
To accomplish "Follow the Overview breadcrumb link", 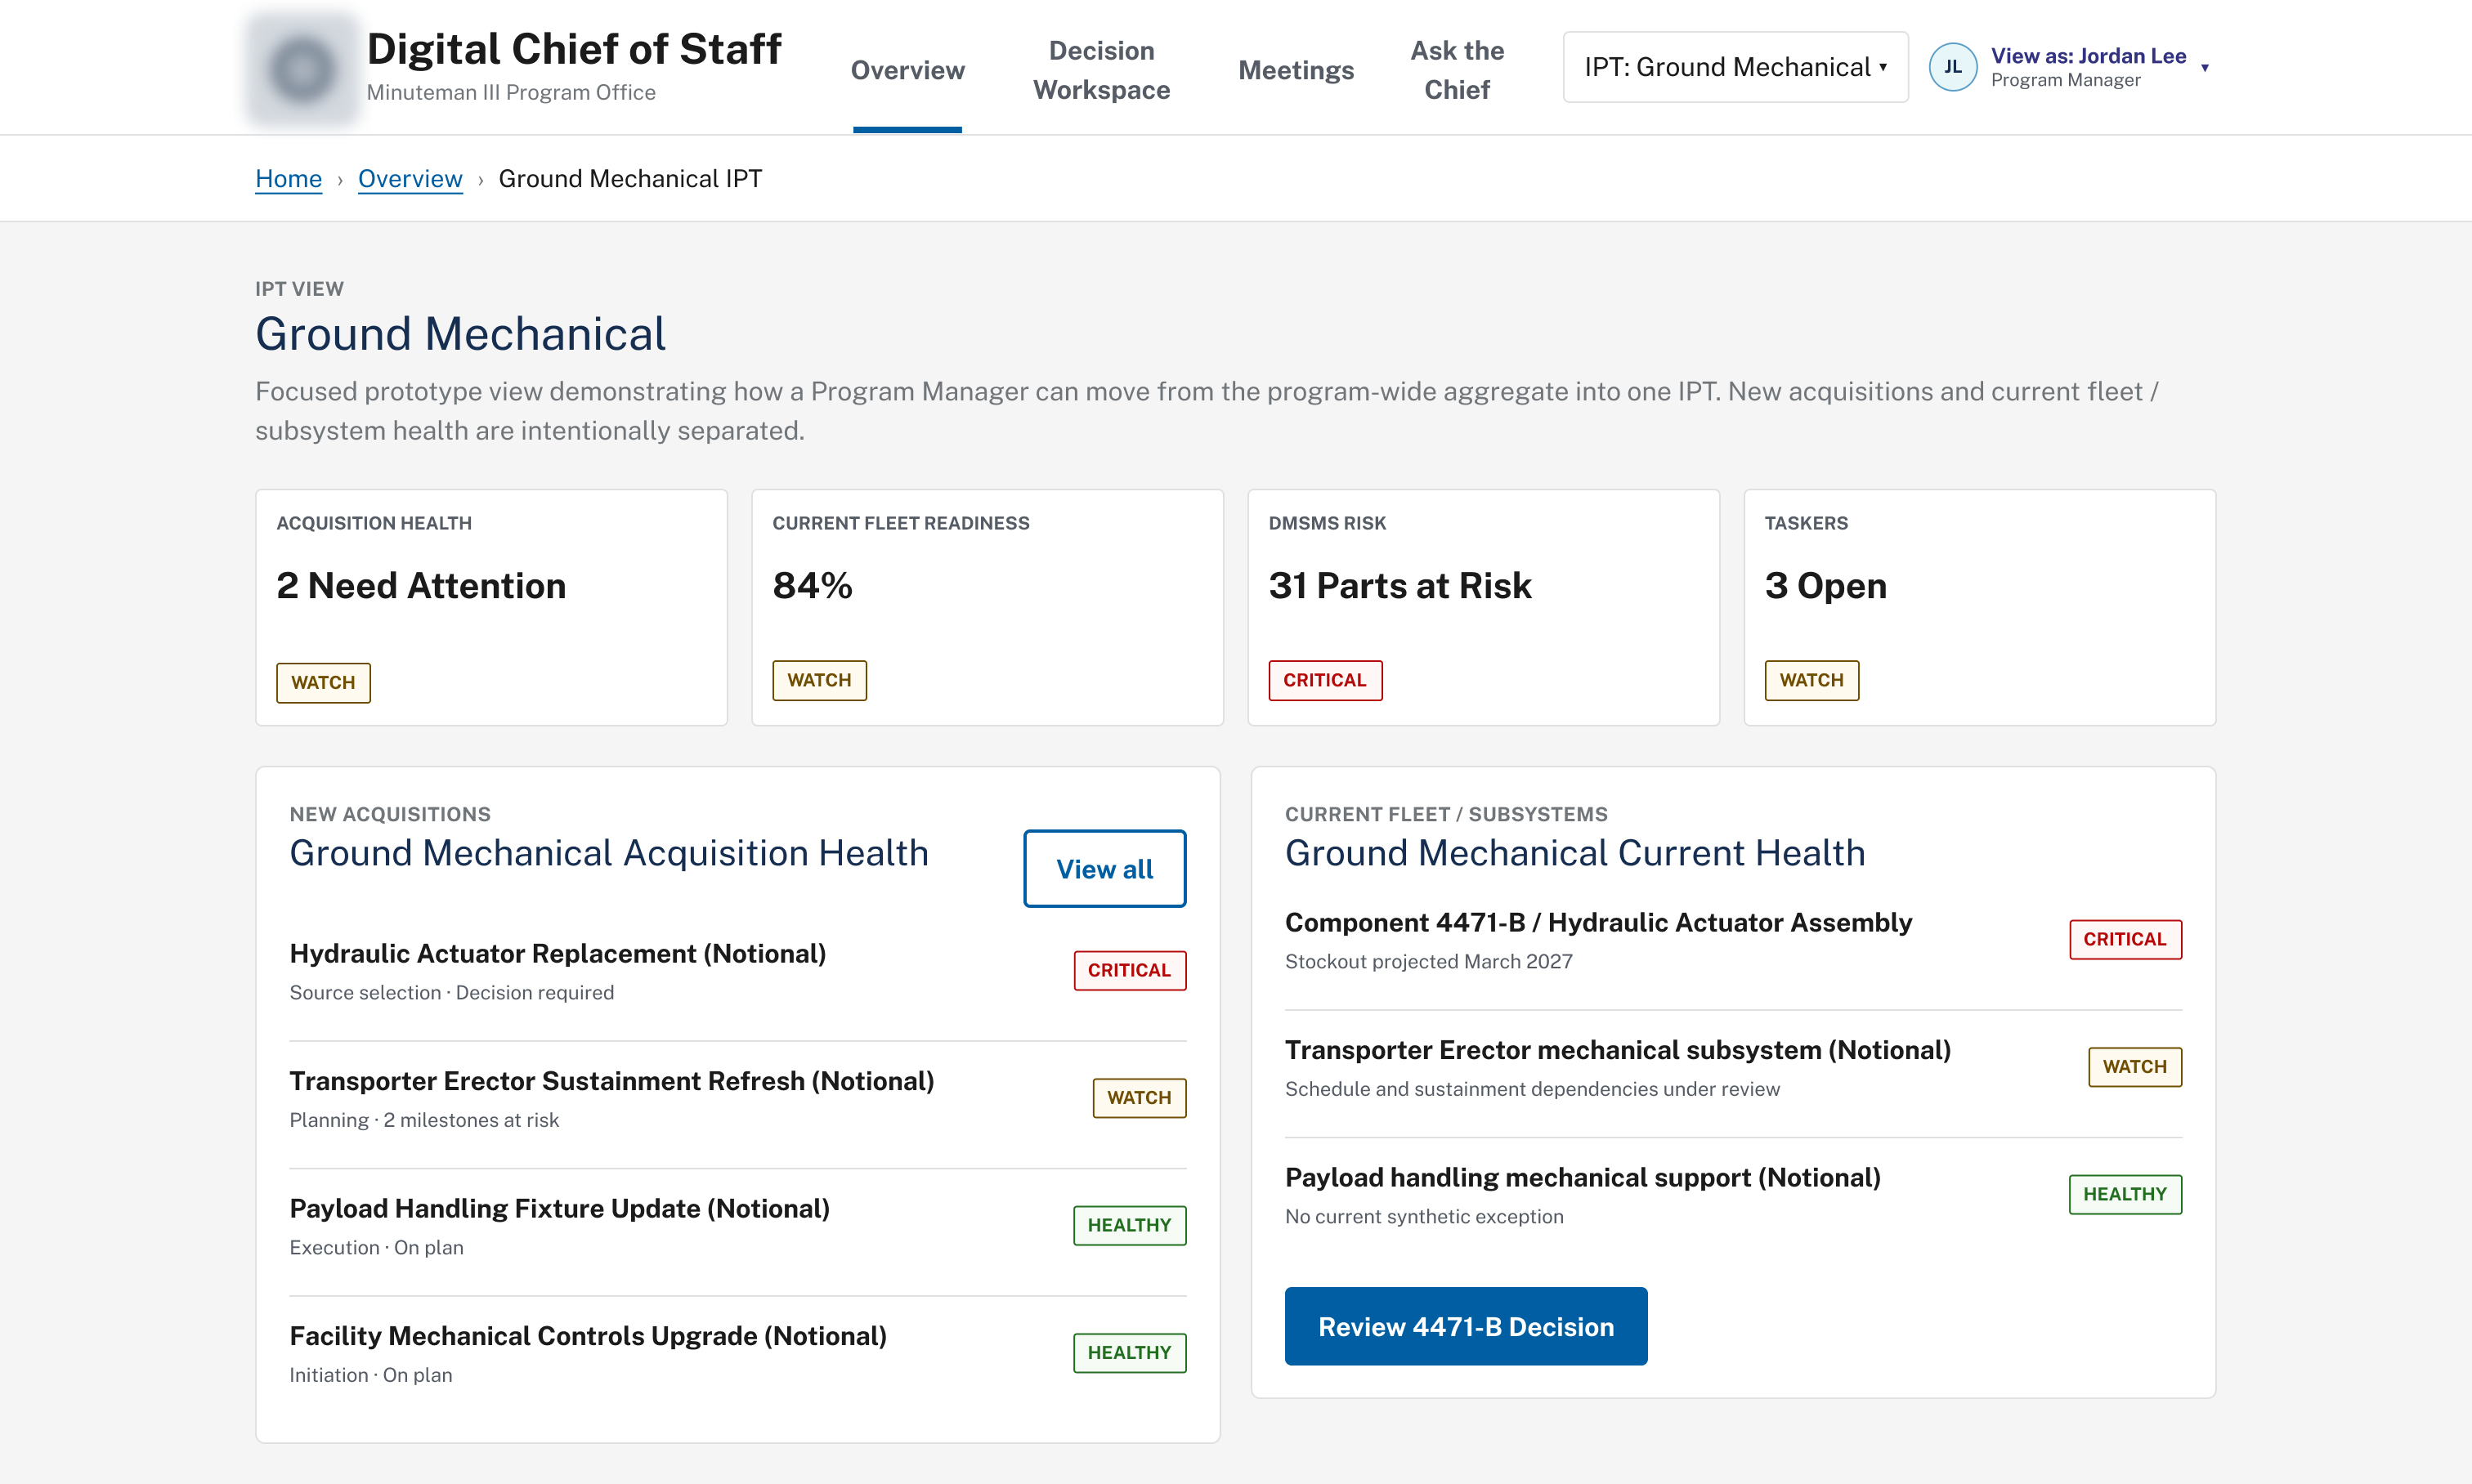I will 410,178.
